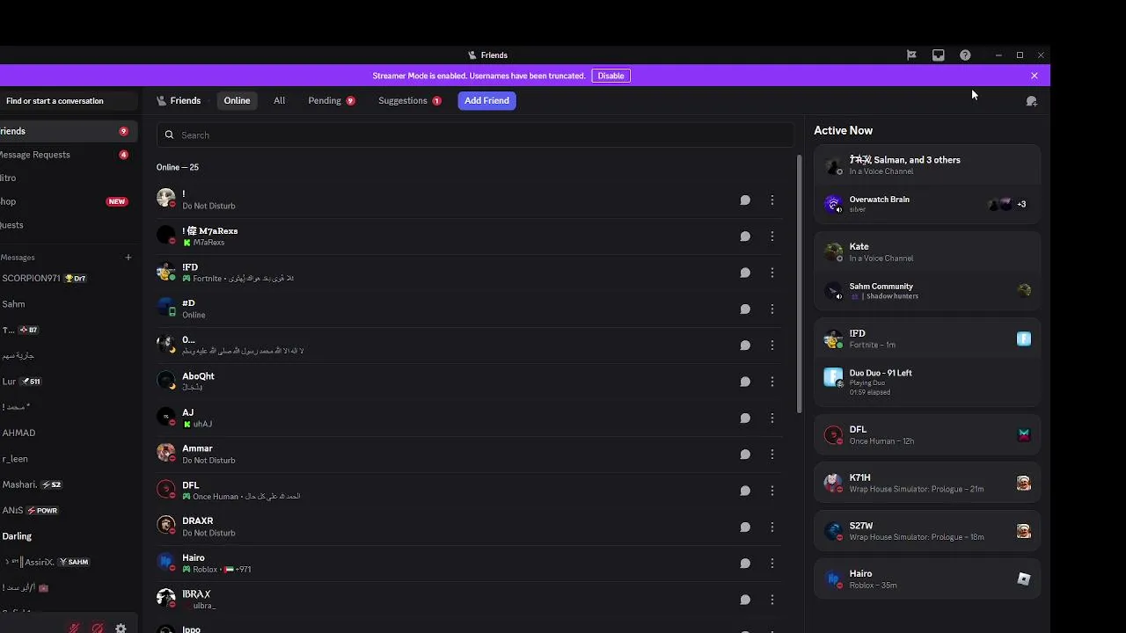Click Hairo Roblox activity card
Image resolution: width=1126 pixels, height=633 pixels.
click(x=927, y=579)
